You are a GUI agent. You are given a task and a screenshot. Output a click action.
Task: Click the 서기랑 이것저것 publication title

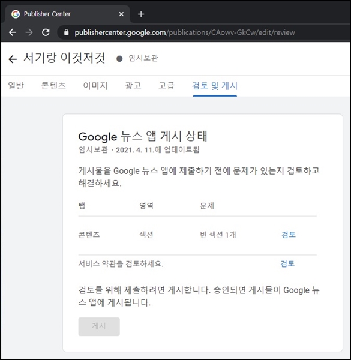(x=64, y=58)
